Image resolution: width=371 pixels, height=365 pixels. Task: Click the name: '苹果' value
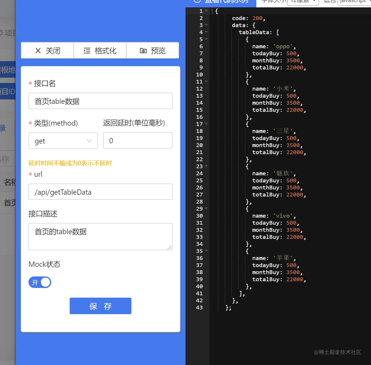click(x=283, y=258)
